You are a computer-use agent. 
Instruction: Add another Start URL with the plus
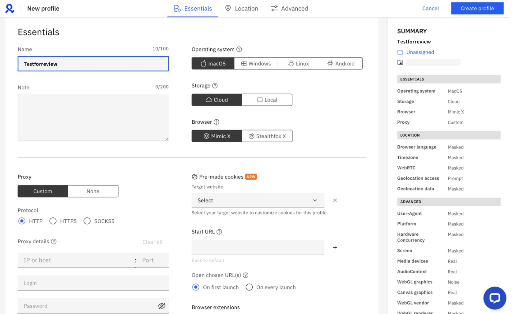tap(335, 247)
